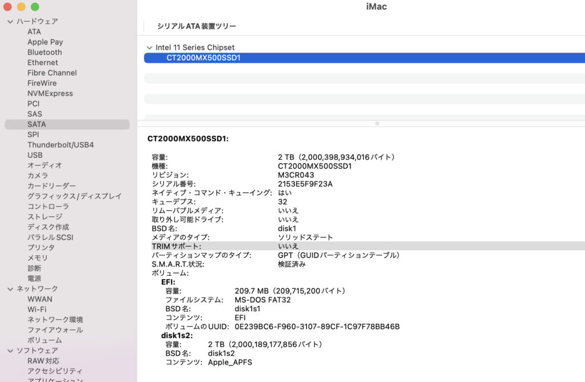Click the ネットワーク section label
Screen dimensions: 585x382
[x=37, y=289]
